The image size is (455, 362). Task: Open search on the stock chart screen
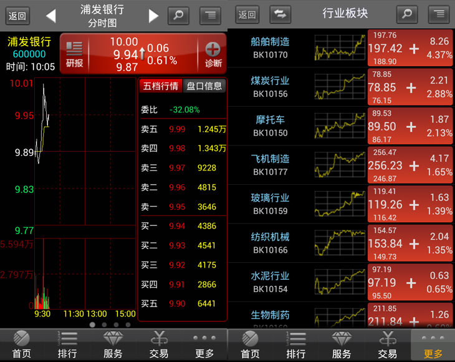click(178, 15)
